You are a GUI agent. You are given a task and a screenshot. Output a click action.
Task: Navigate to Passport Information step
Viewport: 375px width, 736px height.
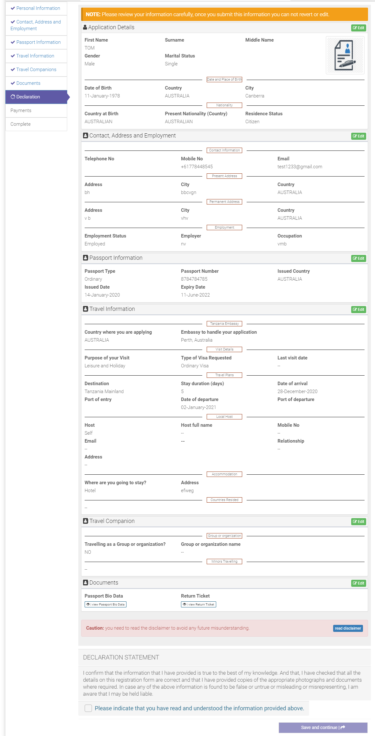point(36,42)
